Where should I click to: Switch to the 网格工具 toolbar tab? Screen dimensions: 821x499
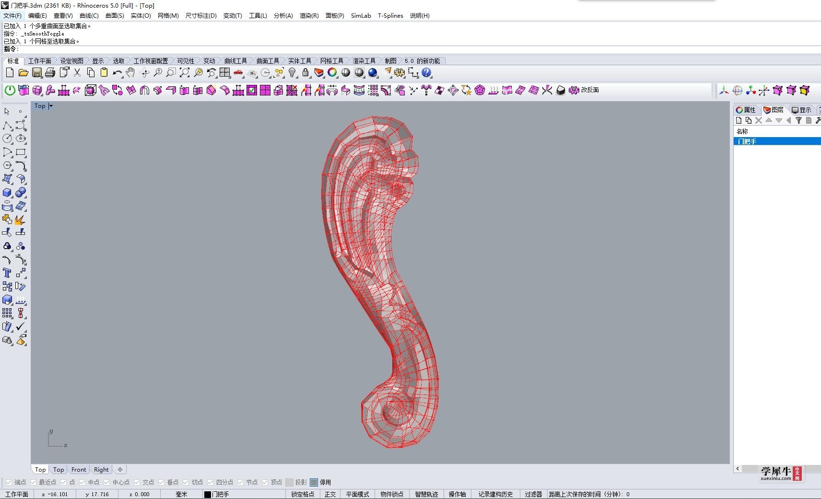(x=332, y=61)
